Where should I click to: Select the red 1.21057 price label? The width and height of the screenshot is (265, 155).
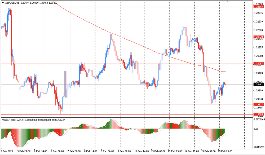click(x=258, y=64)
